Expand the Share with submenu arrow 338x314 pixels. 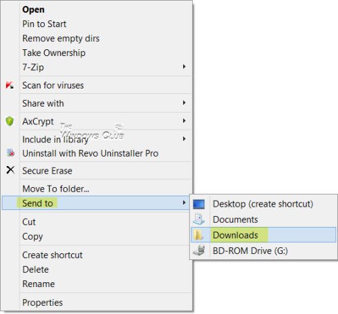184,103
